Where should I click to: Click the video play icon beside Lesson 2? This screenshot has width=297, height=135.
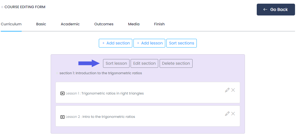coord(62,117)
